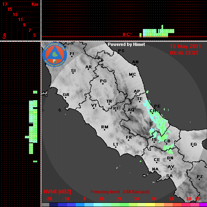
Task: Click the LT city label
Action: click(116, 144)
